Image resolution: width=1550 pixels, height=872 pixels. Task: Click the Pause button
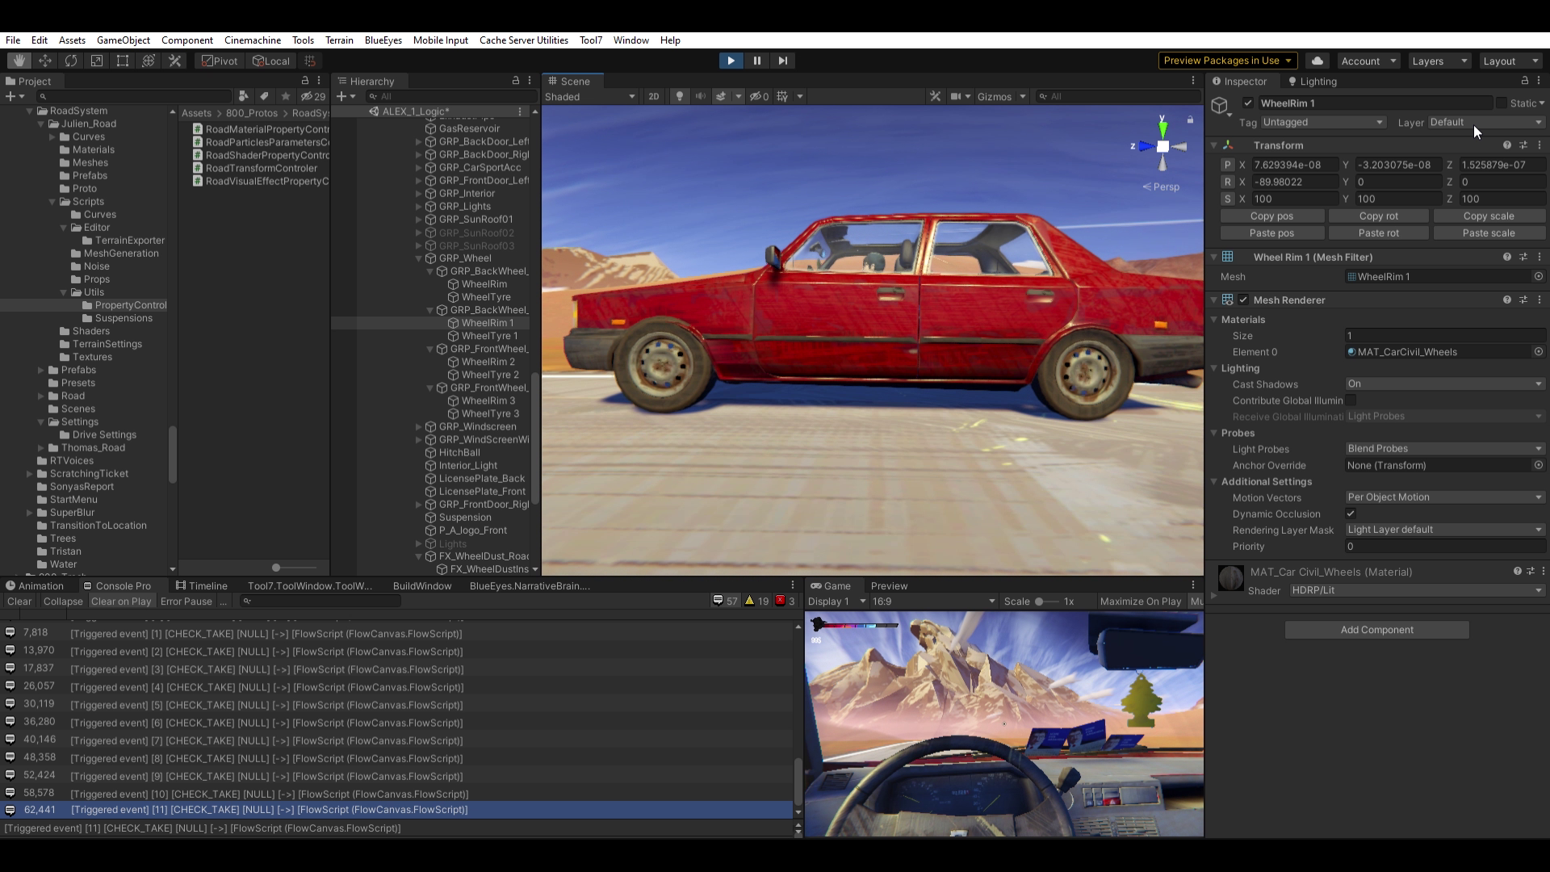[756, 61]
